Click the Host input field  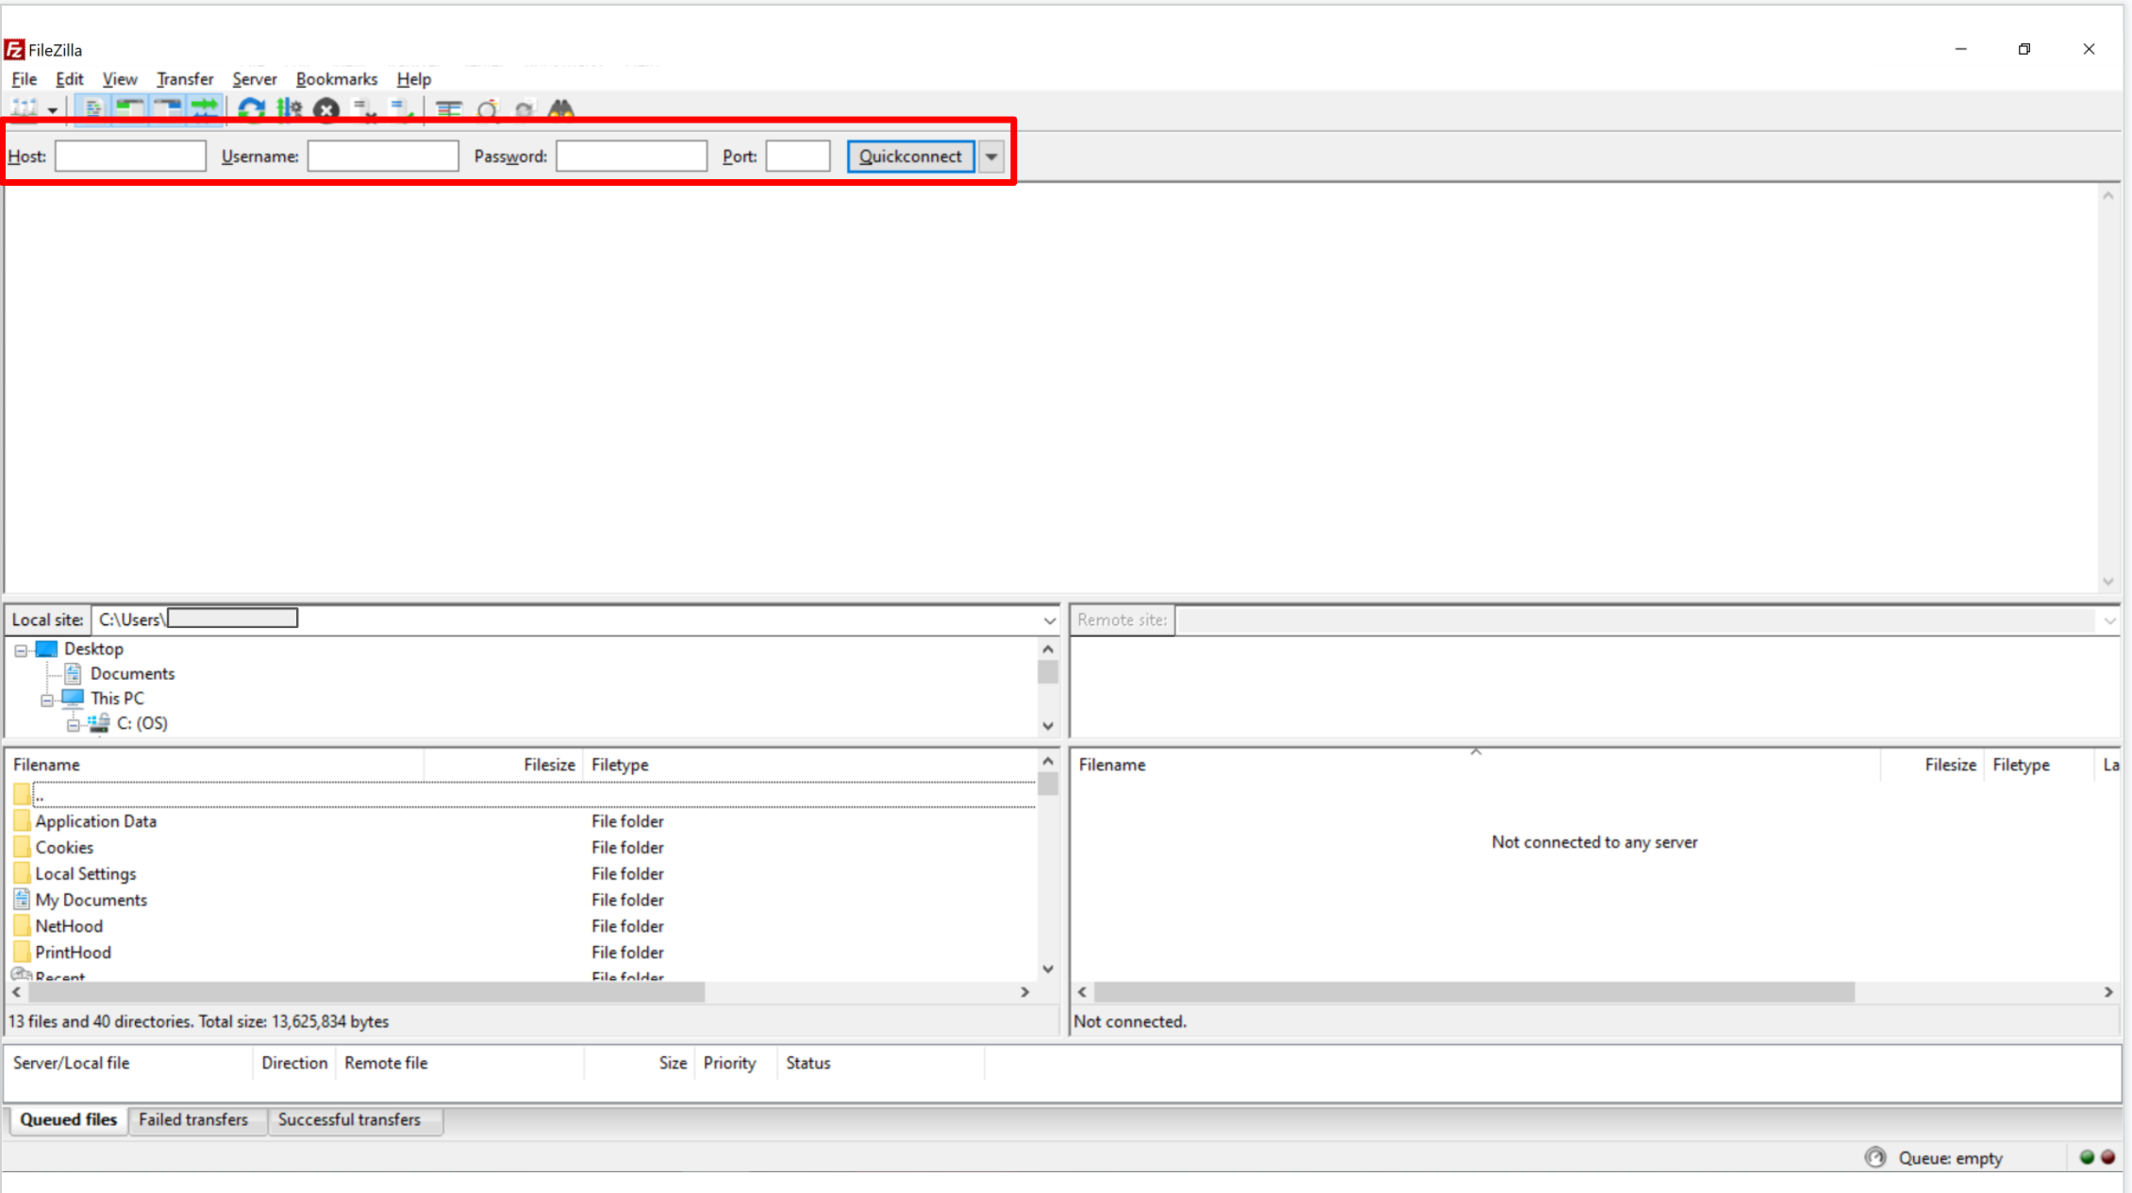130,156
